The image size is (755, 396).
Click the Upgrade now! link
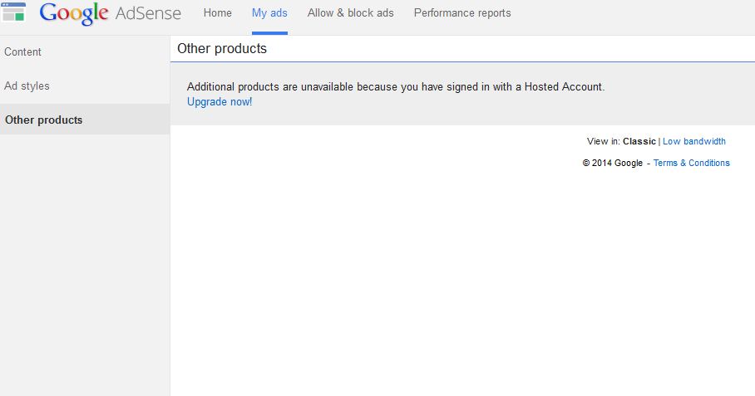click(220, 102)
